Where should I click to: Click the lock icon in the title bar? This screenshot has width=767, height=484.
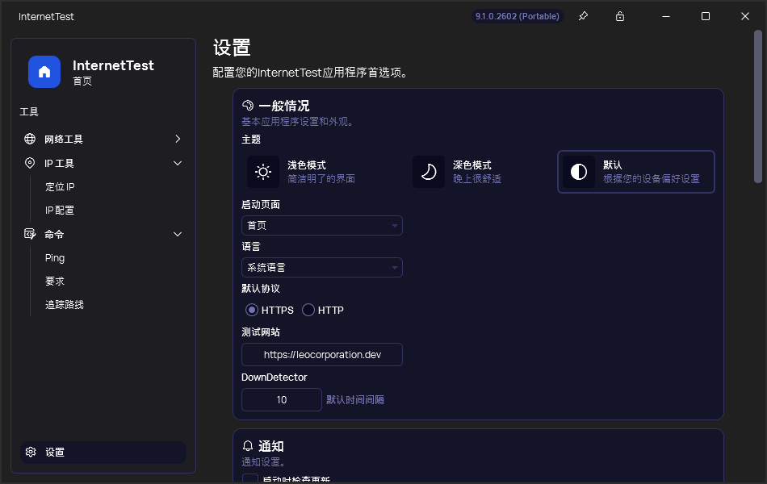click(618, 16)
